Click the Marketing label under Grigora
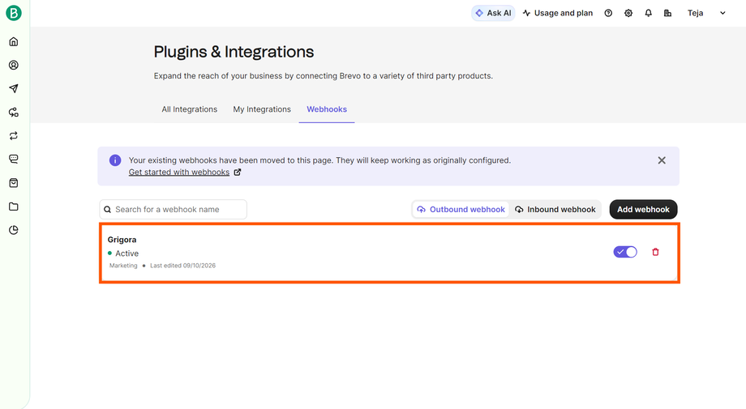 point(123,266)
